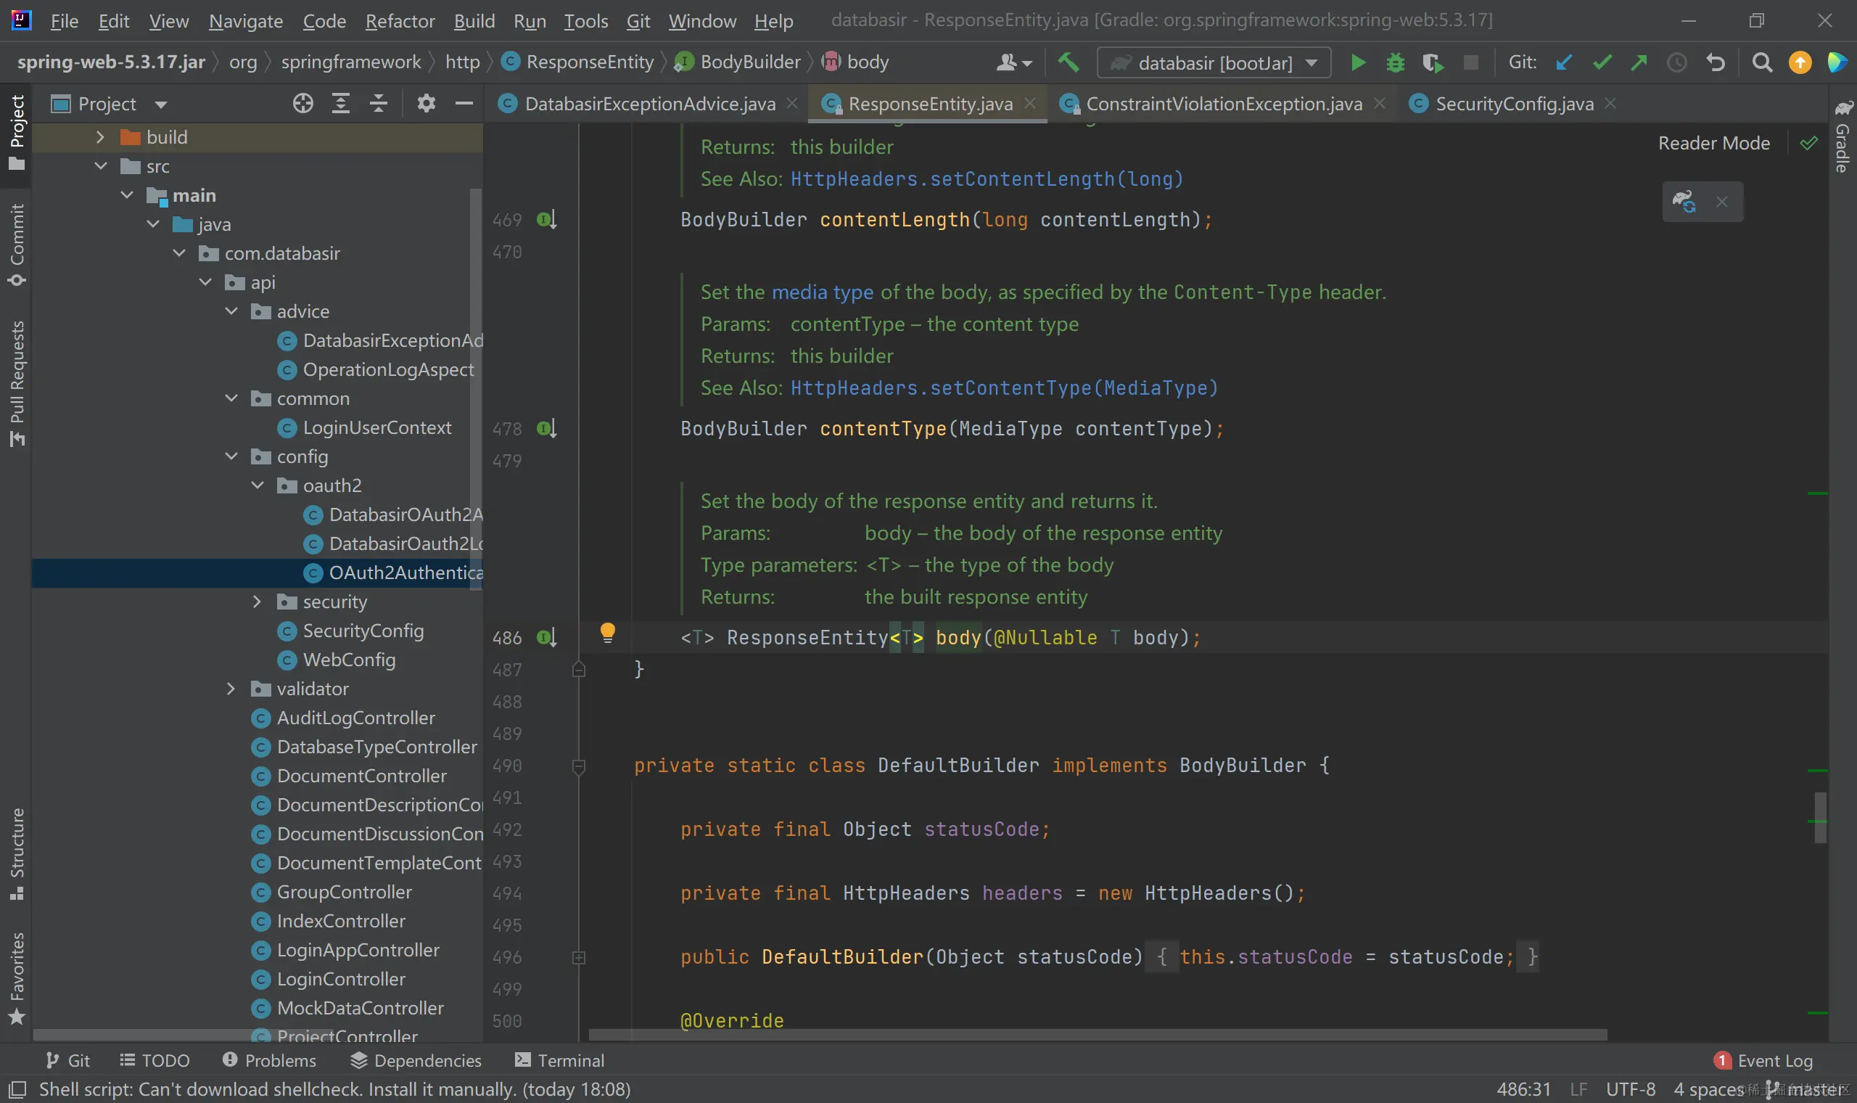Follow HttpHeaders.setContentType(MediaType) doc link
1857x1103 pixels.
(x=1003, y=388)
